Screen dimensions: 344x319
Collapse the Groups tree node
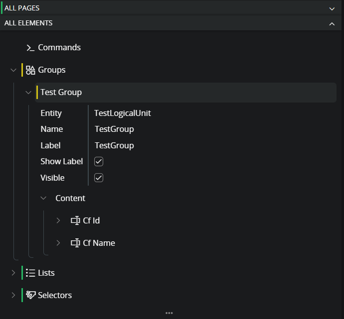tap(13, 70)
